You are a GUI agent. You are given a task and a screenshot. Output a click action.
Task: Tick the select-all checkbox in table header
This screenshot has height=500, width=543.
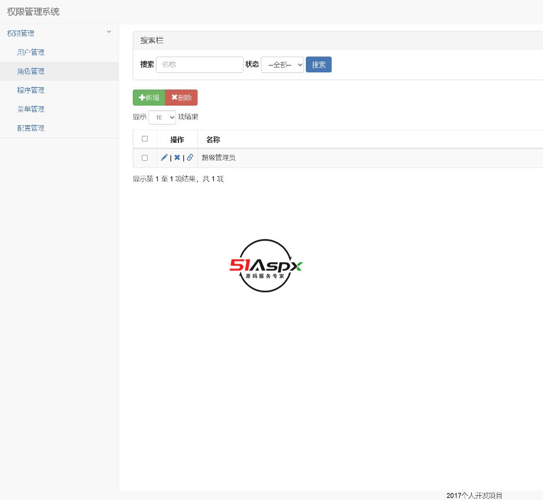(145, 139)
